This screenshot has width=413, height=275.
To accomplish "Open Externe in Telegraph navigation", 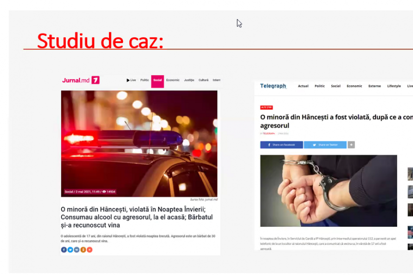I will (374, 86).
